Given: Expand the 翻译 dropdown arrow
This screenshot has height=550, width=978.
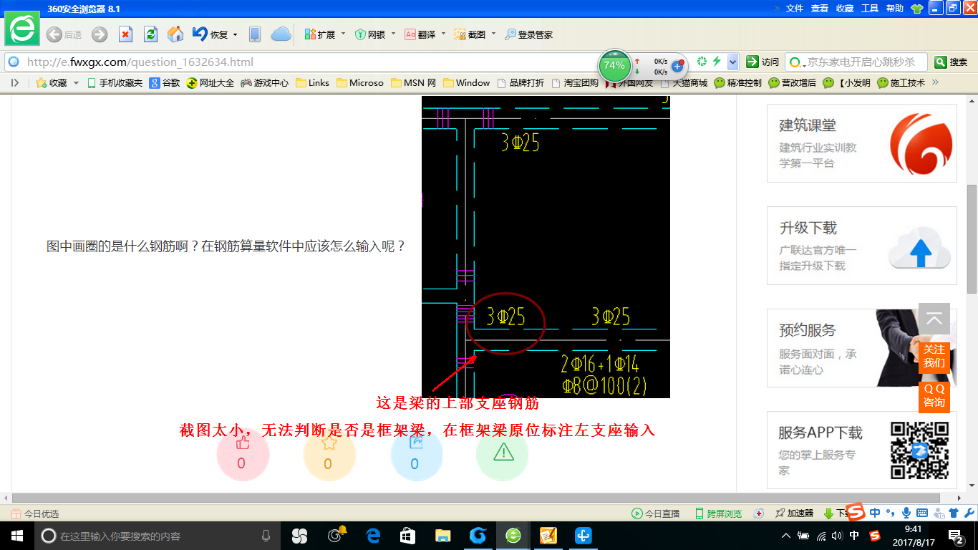Looking at the screenshot, I should (443, 34).
